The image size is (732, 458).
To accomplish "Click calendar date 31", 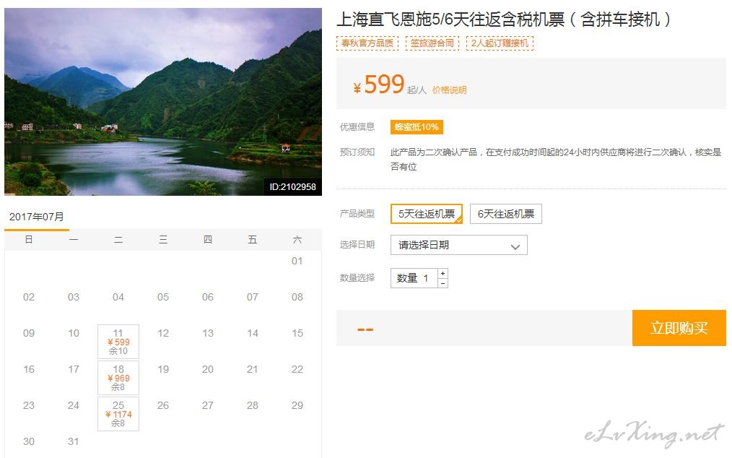I will [74, 441].
